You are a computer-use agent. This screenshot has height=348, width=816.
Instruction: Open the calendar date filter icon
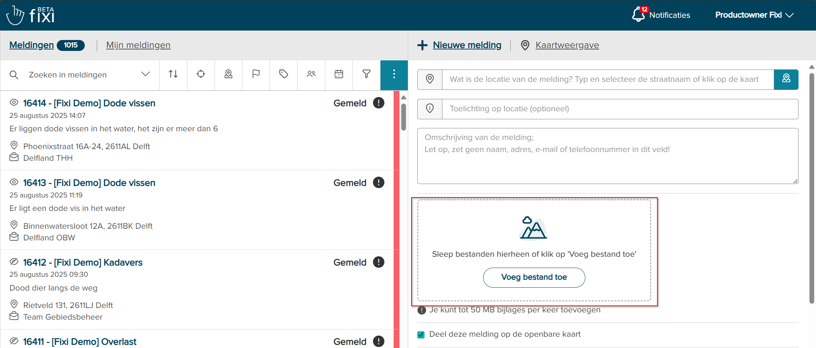[x=339, y=75]
